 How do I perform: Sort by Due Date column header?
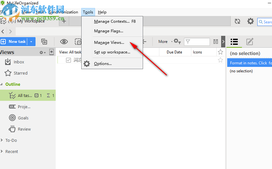point(174,52)
